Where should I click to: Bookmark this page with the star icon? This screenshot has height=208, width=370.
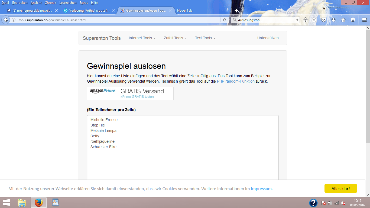pos(306,20)
